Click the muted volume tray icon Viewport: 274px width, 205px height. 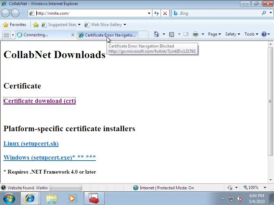(x=239, y=199)
